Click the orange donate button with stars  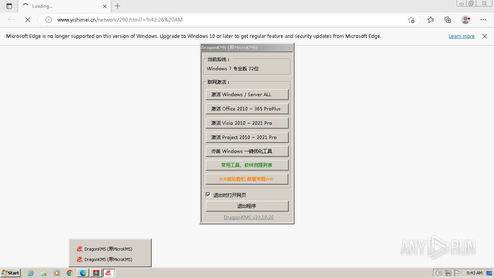247,179
